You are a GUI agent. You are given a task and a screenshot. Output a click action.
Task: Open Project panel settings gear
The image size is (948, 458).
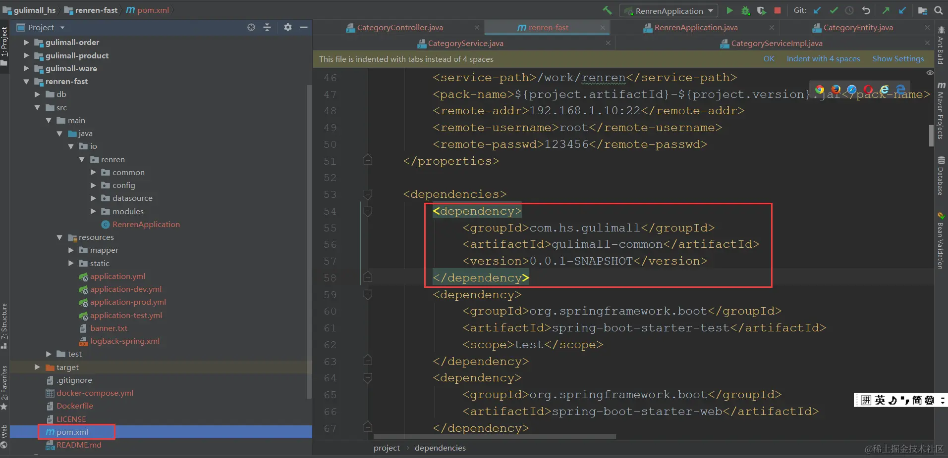pyautogui.click(x=288, y=27)
